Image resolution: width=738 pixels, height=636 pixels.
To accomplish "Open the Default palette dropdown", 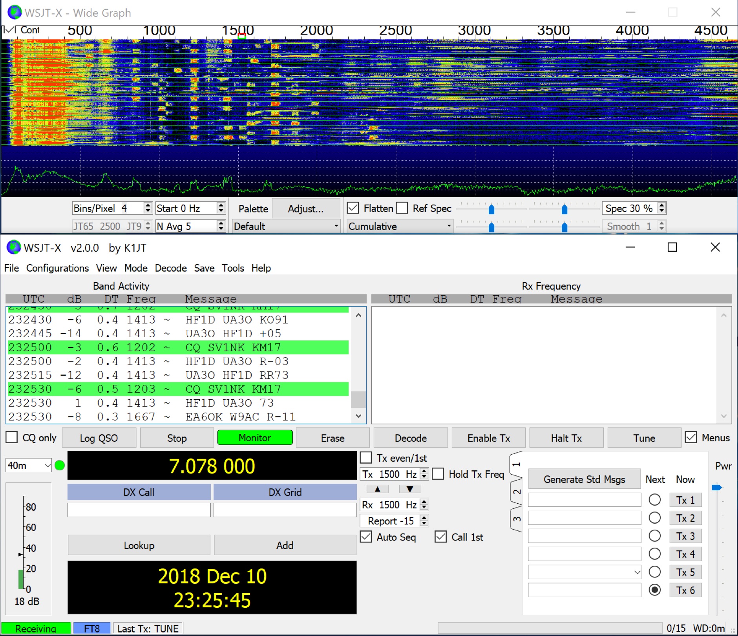I will pyautogui.click(x=286, y=226).
